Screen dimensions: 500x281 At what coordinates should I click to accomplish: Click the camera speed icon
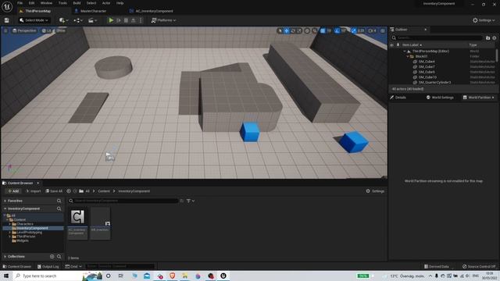pyautogui.click(x=372, y=30)
